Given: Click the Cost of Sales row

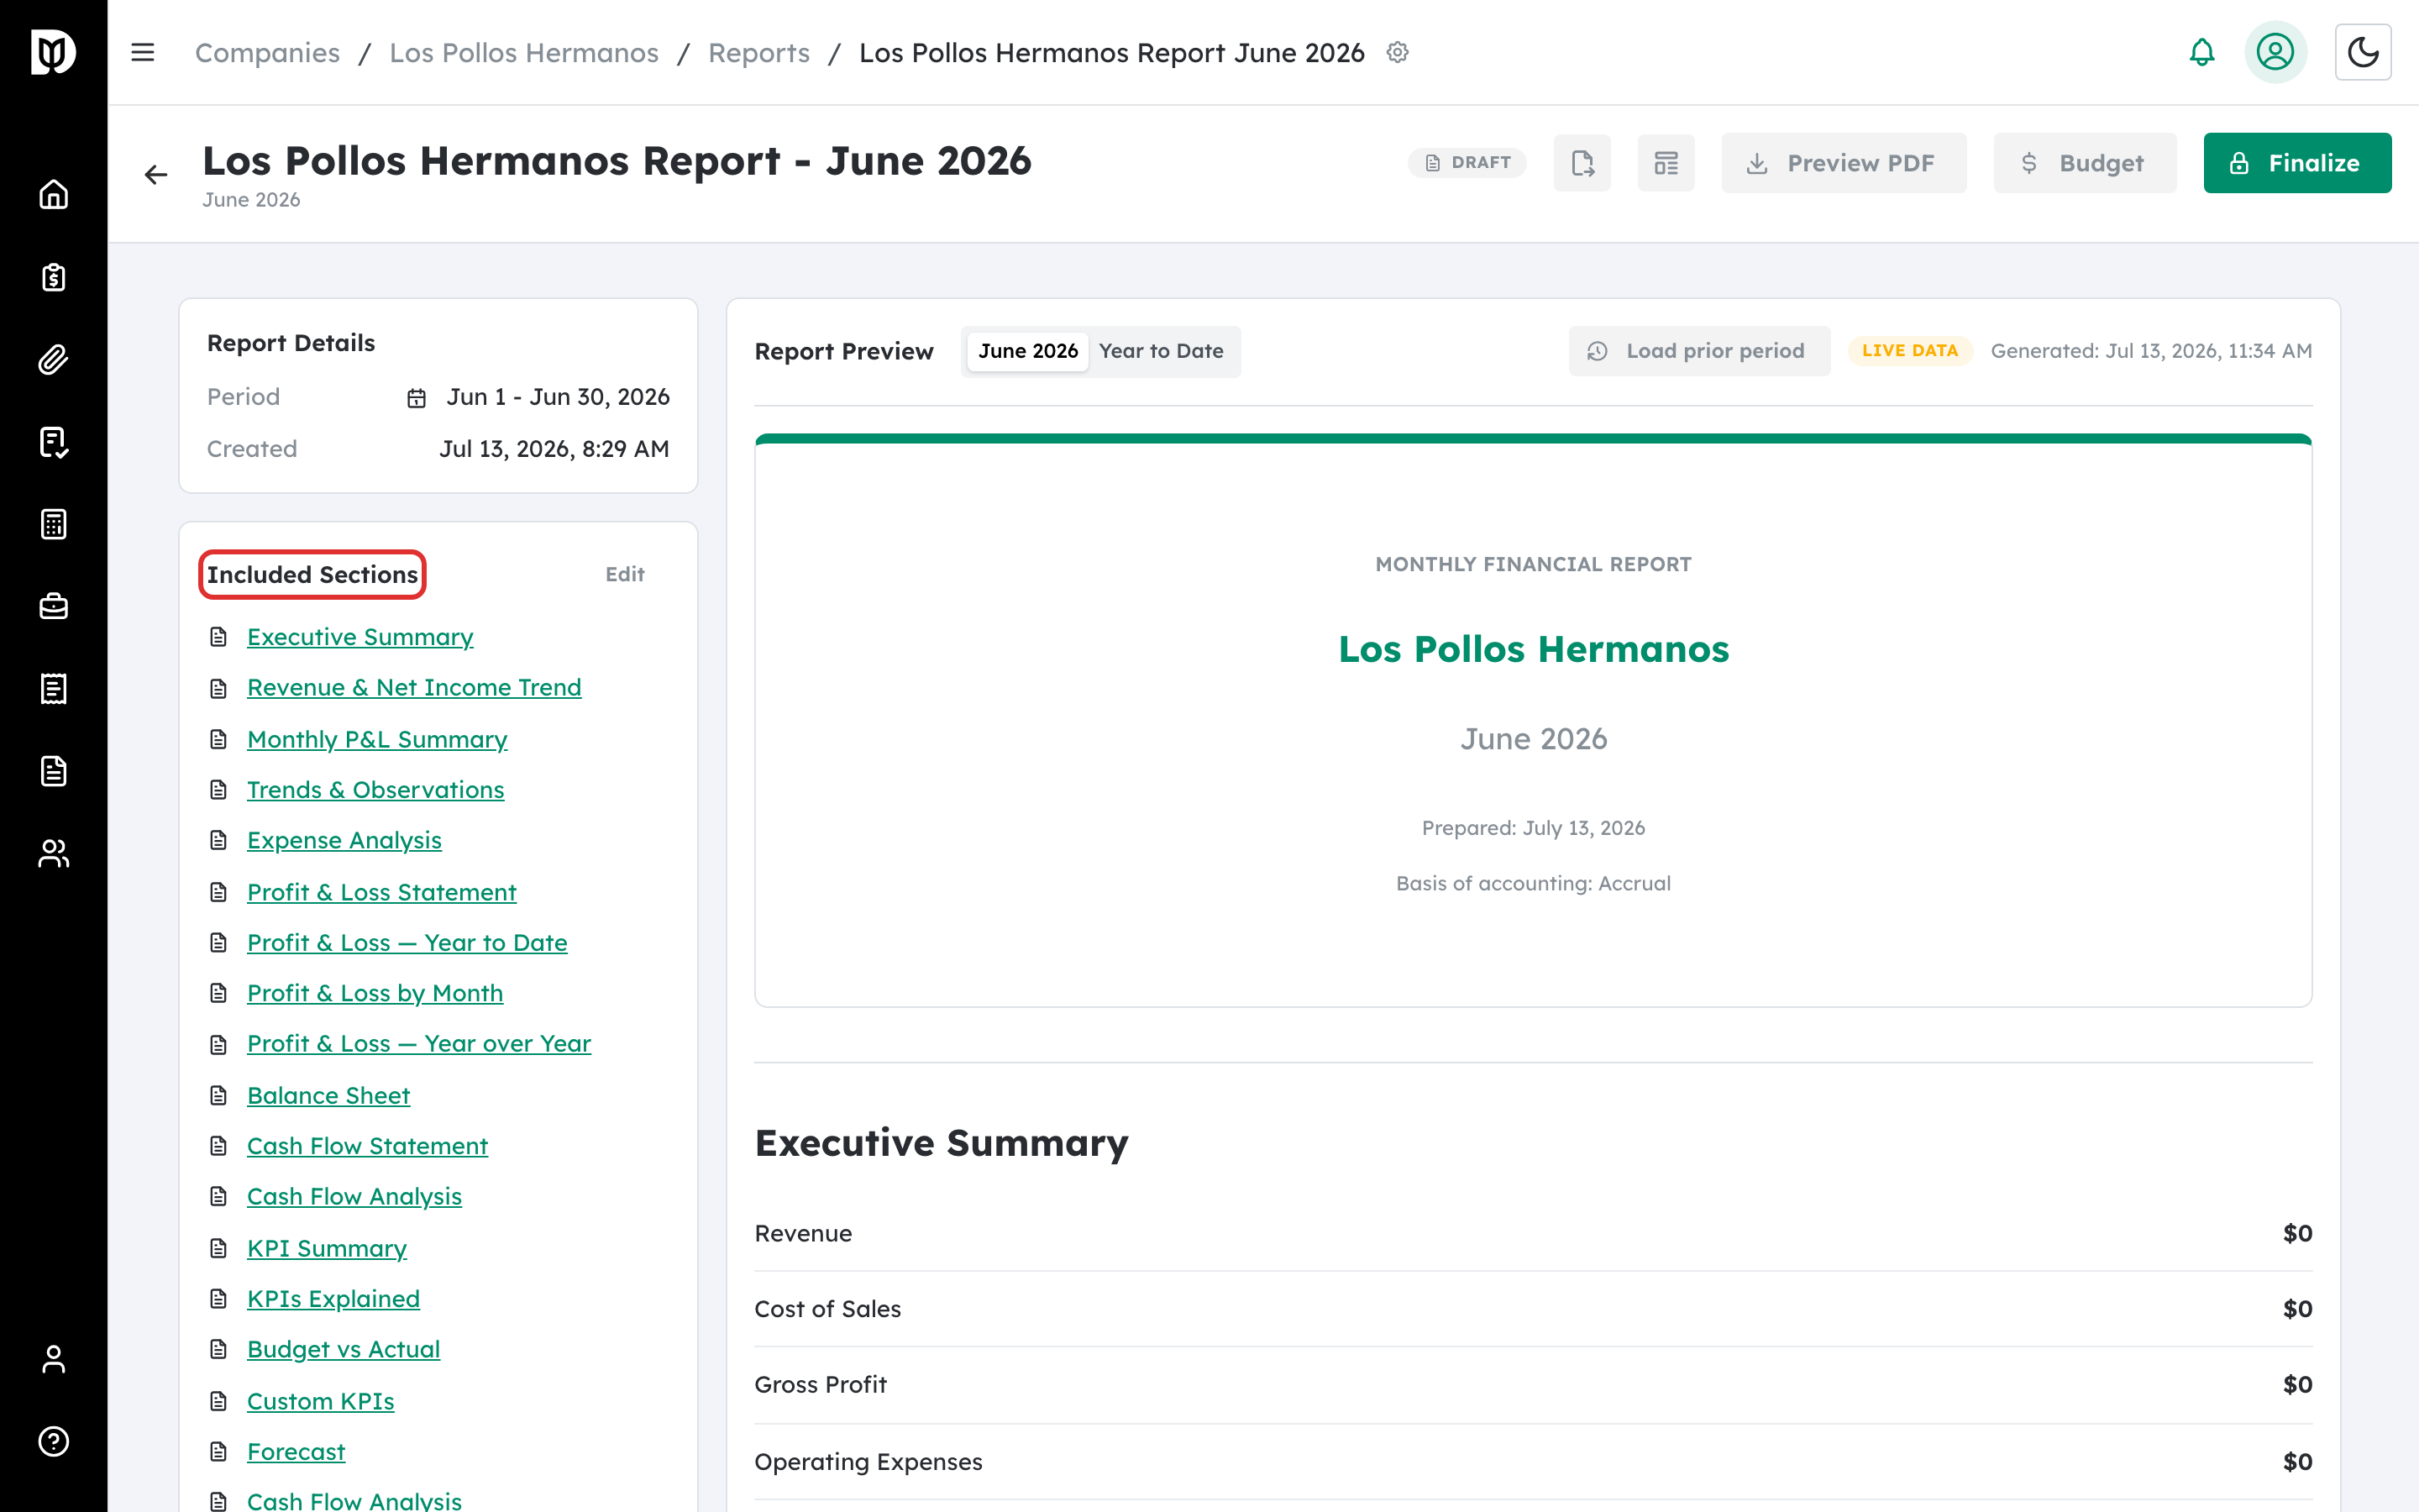Looking at the screenshot, I should point(1534,1309).
